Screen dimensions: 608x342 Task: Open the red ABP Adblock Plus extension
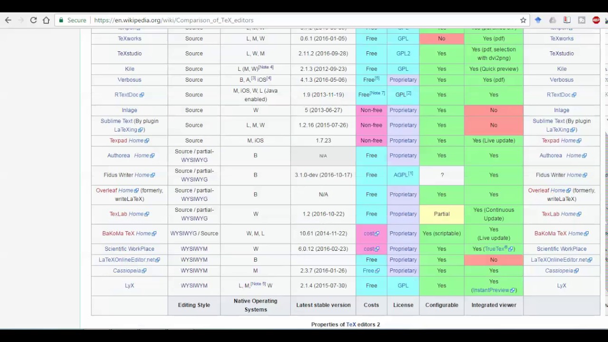(596, 20)
